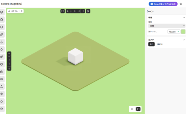
Task: Collapse the カメラ section
Action: pyautogui.click(x=184, y=40)
